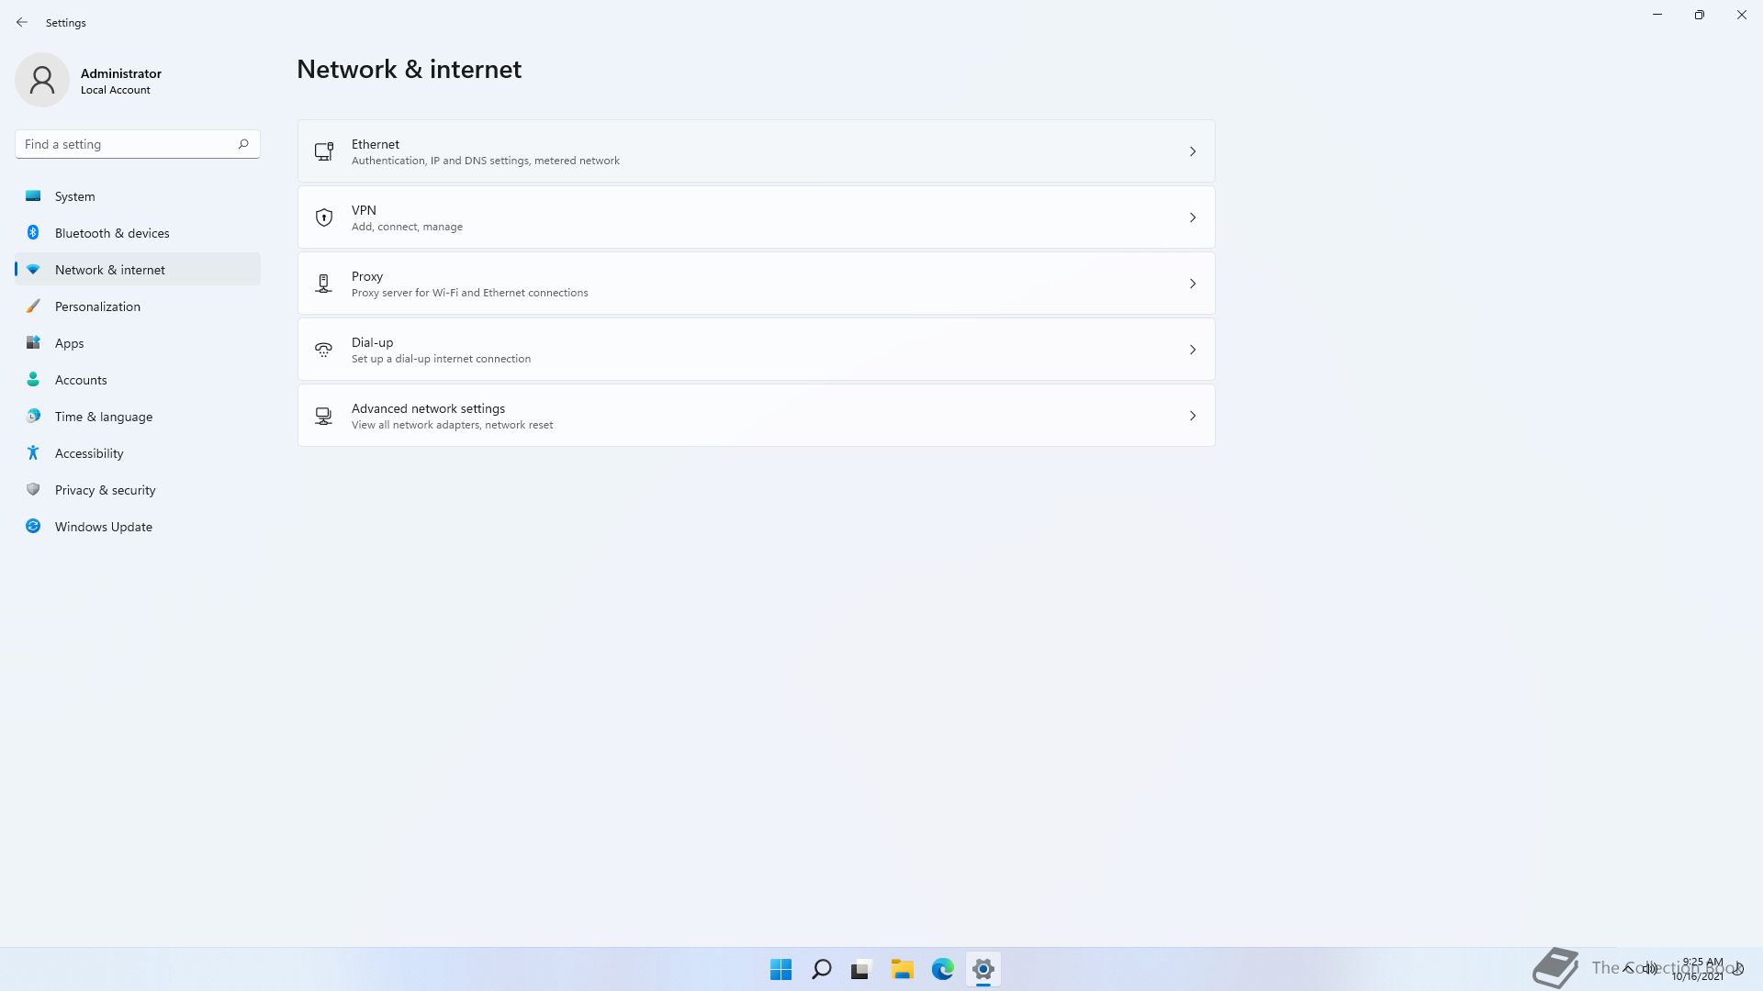Screen dimensions: 1763x991
Task: Click the Ethernet monitor icon
Action: [x=323, y=151]
